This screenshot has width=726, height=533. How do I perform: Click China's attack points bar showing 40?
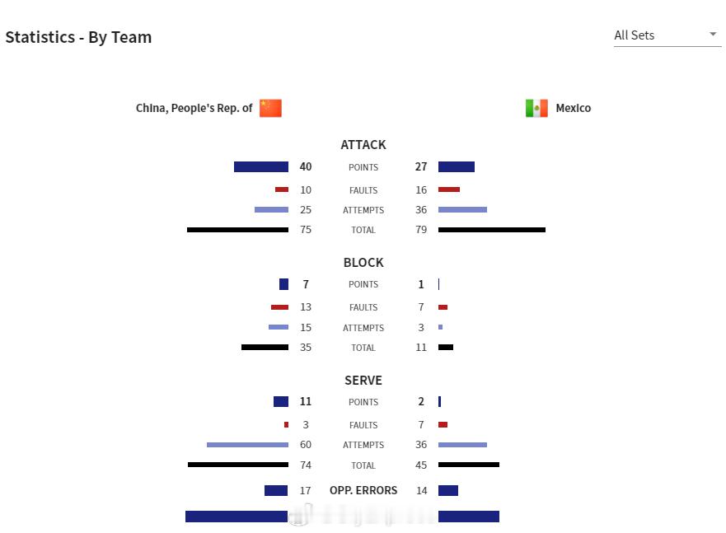(x=261, y=166)
